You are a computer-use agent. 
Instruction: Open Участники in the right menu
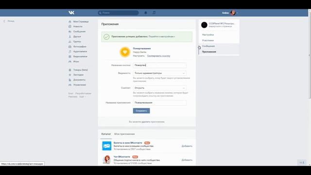coord(208,40)
